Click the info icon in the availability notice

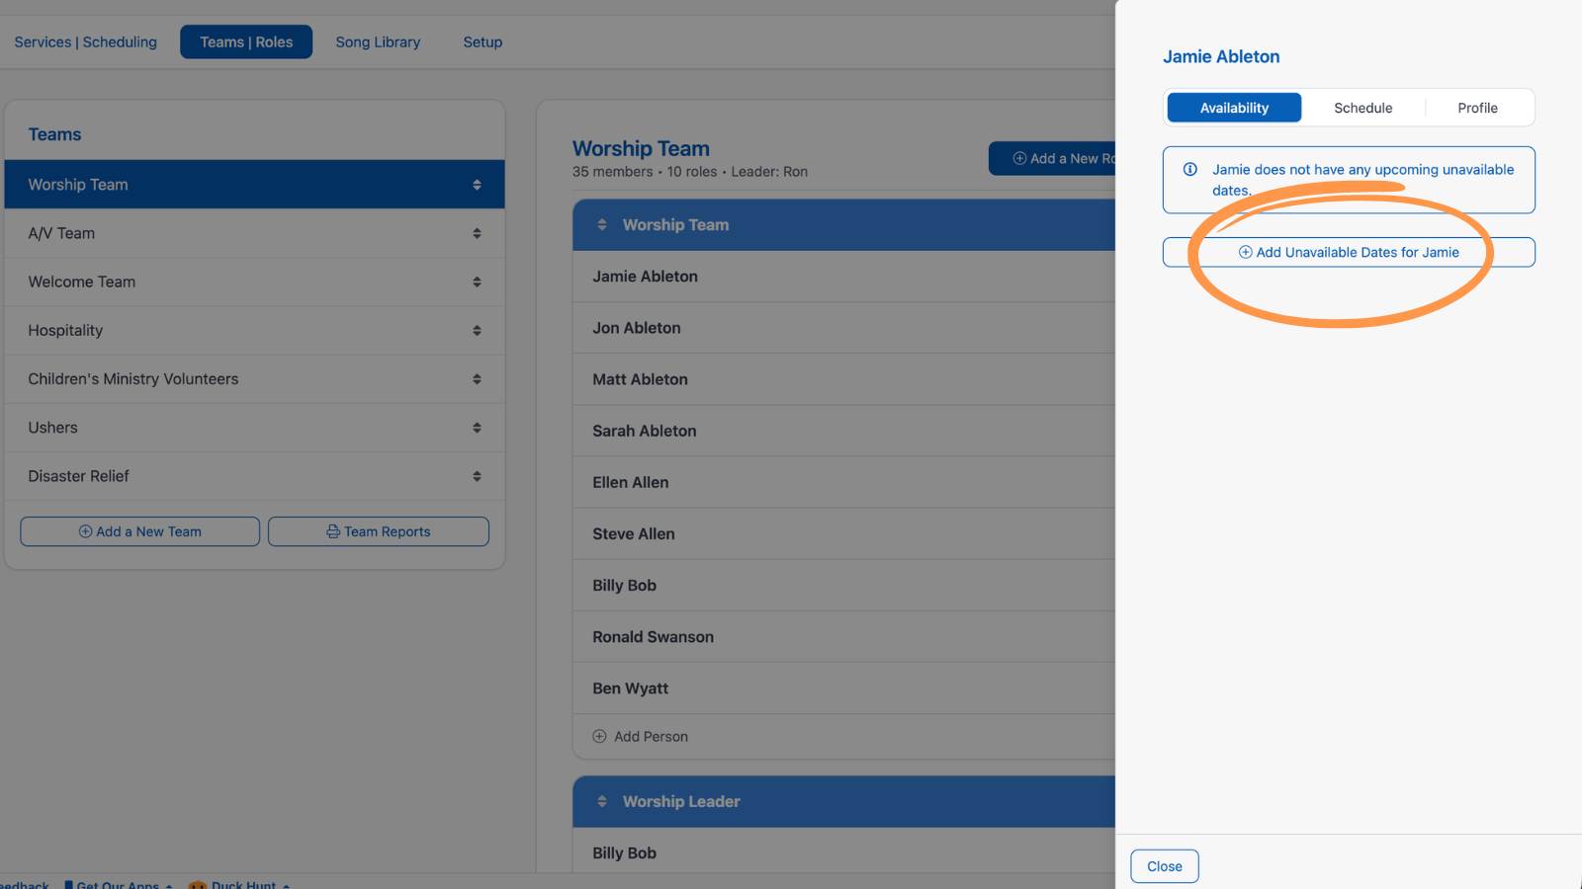tap(1190, 169)
